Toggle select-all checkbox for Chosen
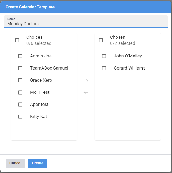Image resolution: width=172 pixels, height=173 pixels. [x=101, y=40]
